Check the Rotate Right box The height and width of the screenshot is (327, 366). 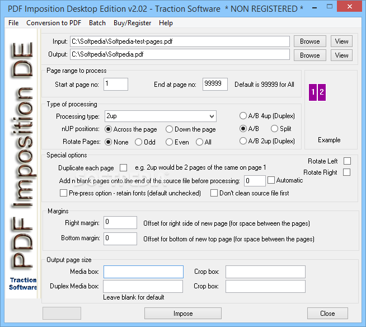(x=346, y=172)
